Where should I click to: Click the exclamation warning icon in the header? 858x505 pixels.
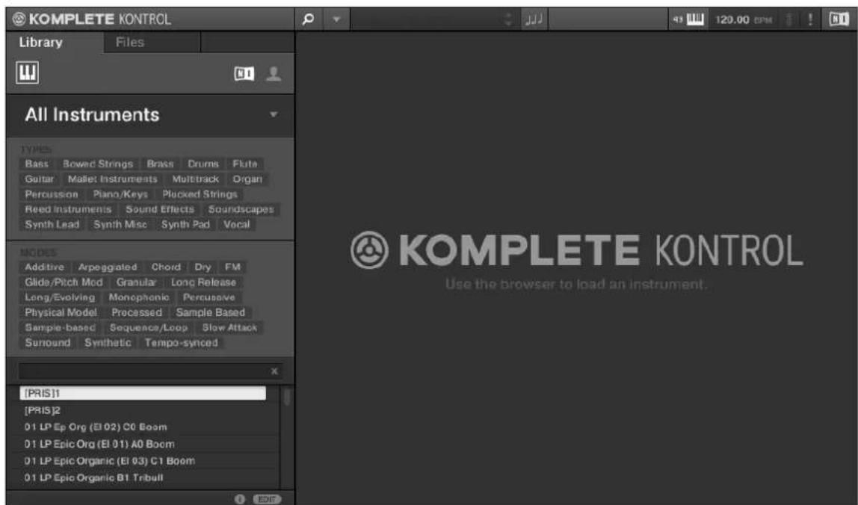pyautogui.click(x=810, y=19)
